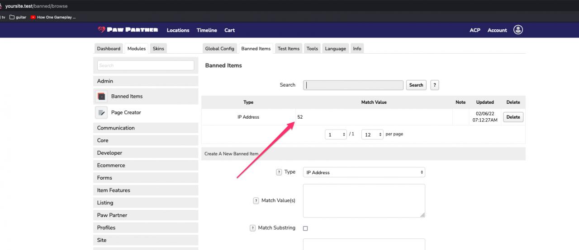Switch to the Test Items tab

pos(289,49)
